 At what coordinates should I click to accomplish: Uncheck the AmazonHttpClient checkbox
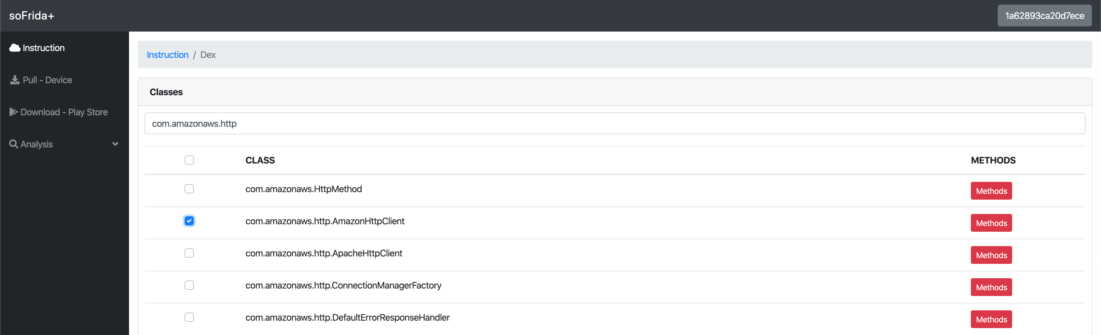[189, 221]
